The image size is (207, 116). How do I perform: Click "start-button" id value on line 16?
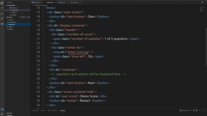point(76,16)
